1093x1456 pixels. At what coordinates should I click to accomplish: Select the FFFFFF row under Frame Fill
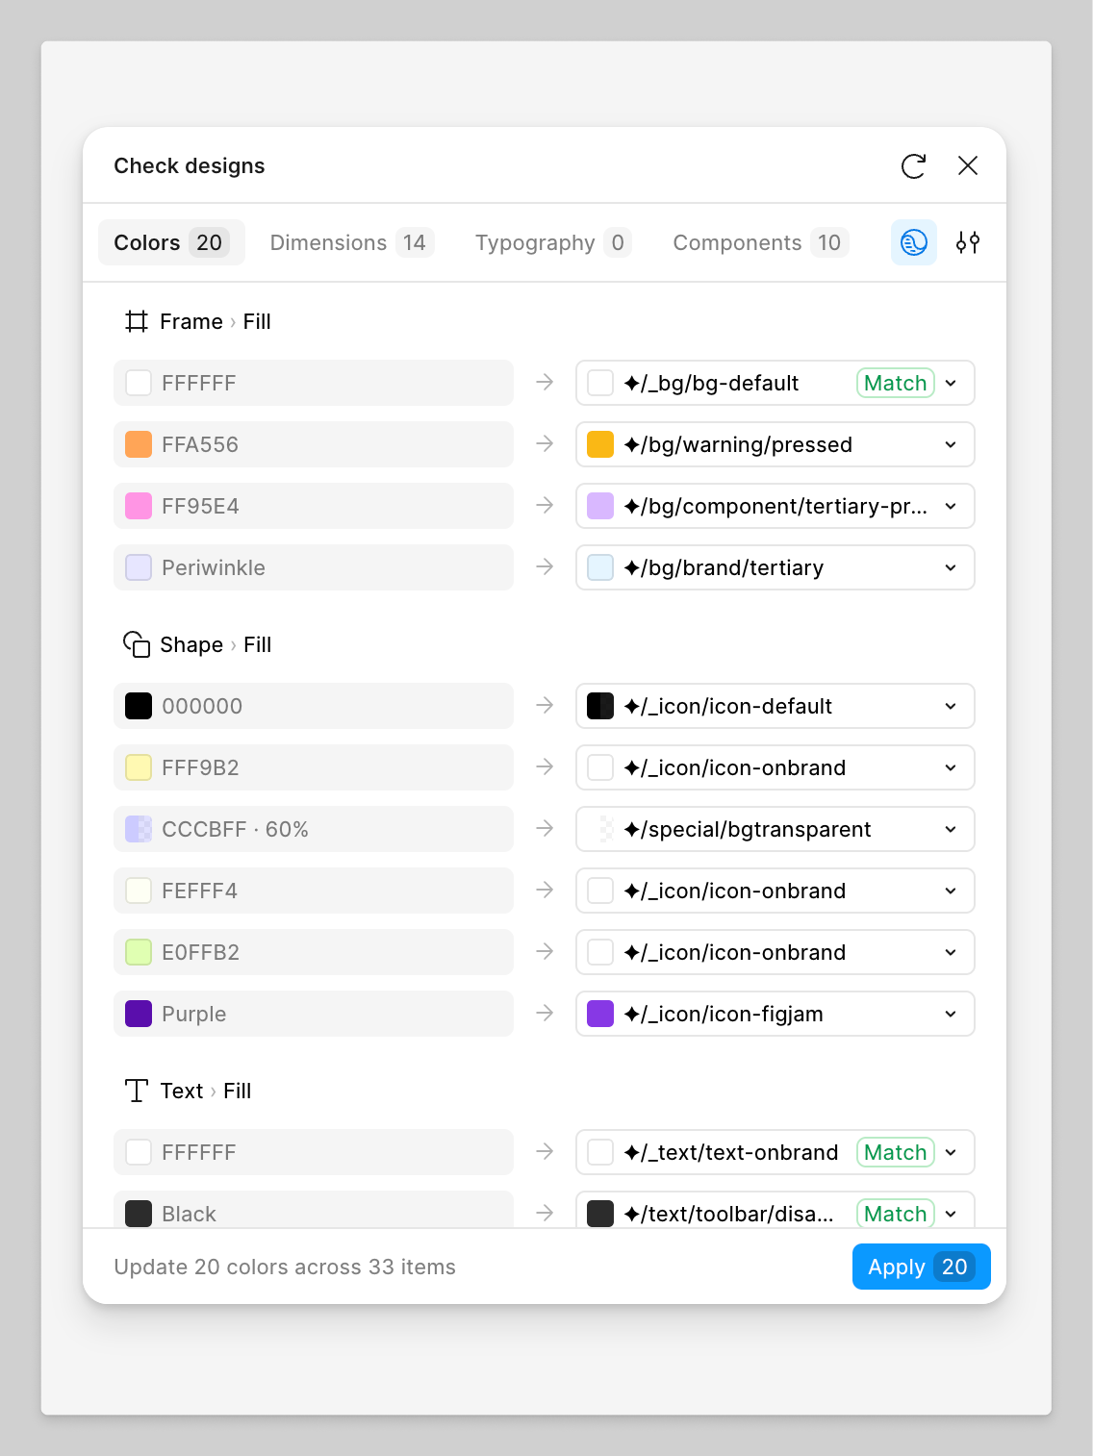coord(314,383)
